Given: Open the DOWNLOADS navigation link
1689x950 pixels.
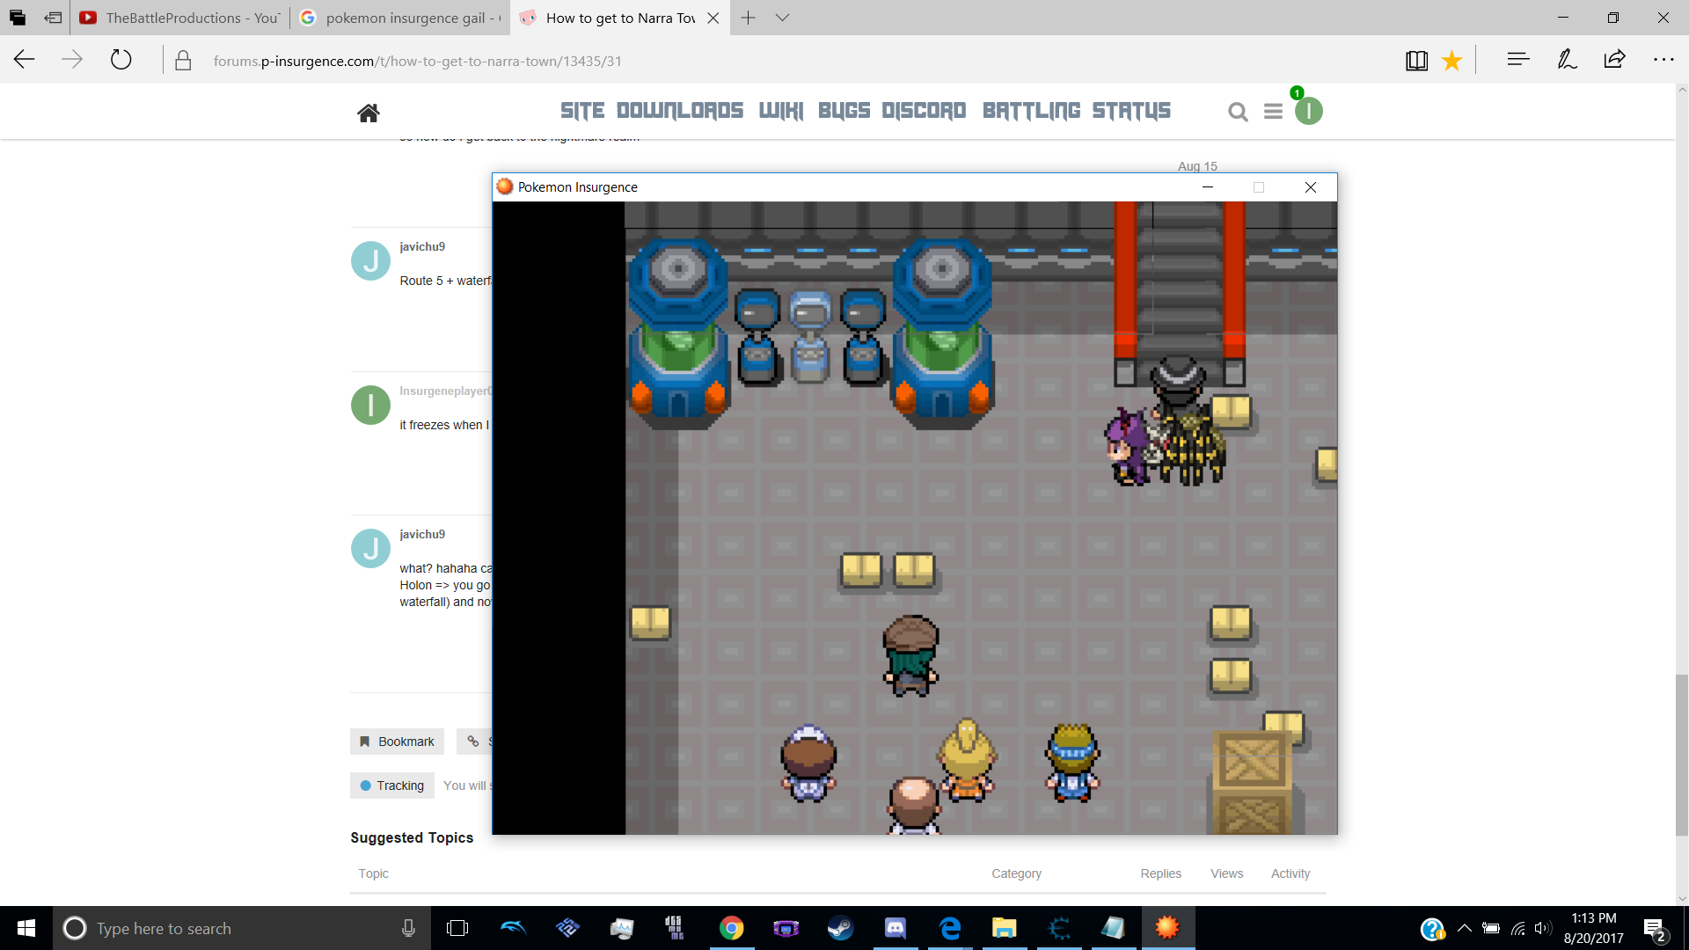Looking at the screenshot, I should tap(680, 111).
